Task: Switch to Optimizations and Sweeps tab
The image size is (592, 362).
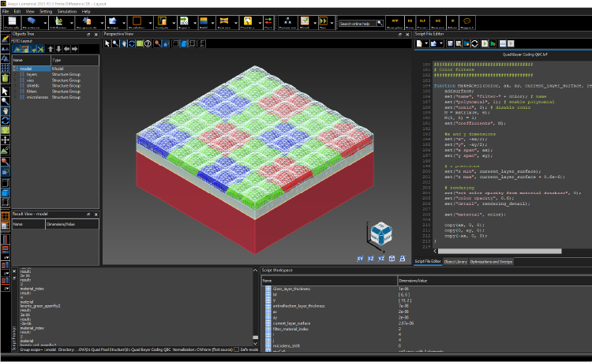Action: 491,262
